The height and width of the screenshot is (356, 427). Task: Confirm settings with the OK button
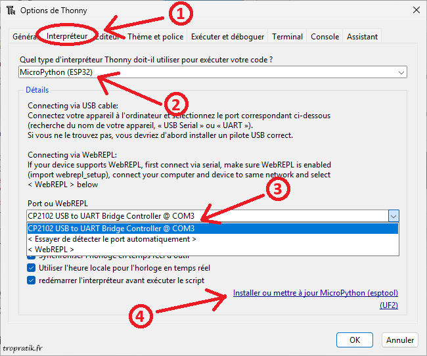(355, 340)
